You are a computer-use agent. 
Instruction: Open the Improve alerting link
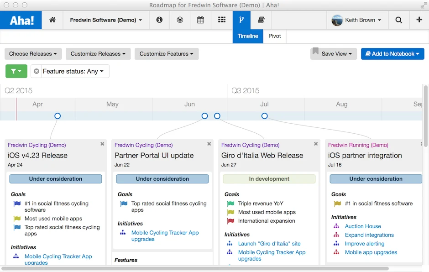coord(365,244)
